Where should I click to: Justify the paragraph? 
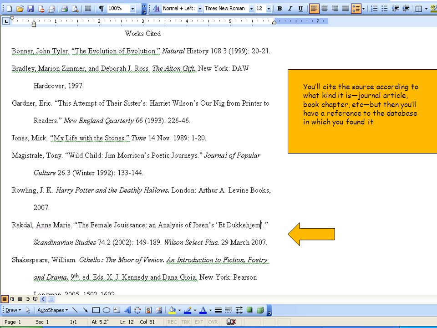(x=346, y=9)
